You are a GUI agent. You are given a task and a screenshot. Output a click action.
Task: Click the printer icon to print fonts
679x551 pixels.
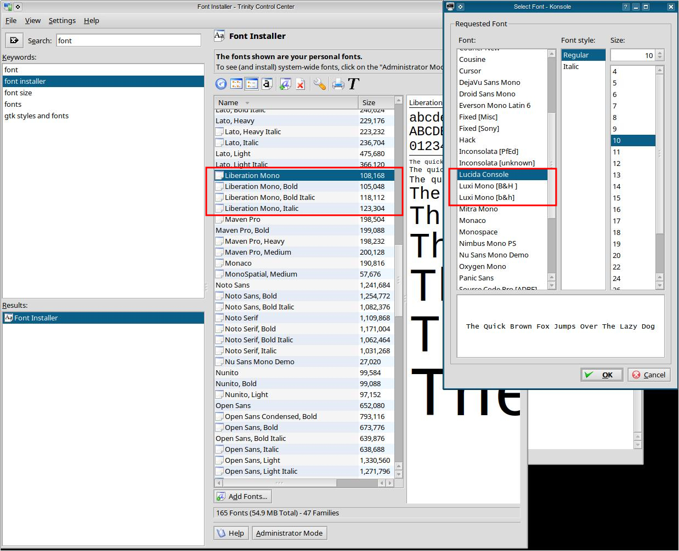(338, 84)
